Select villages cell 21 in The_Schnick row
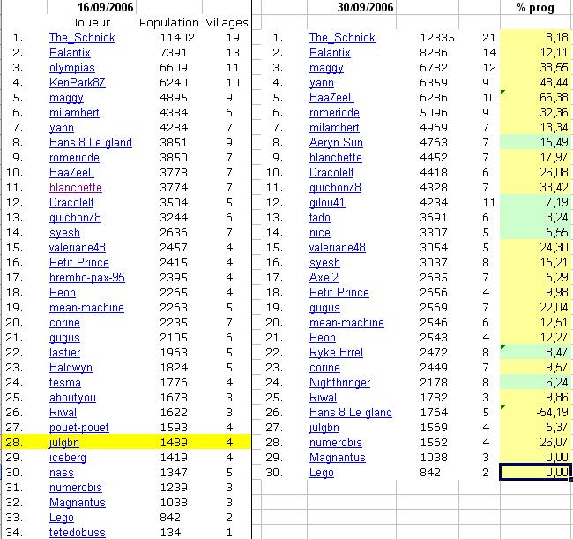This screenshot has height=539, width=573. click(x=489, y=38)
